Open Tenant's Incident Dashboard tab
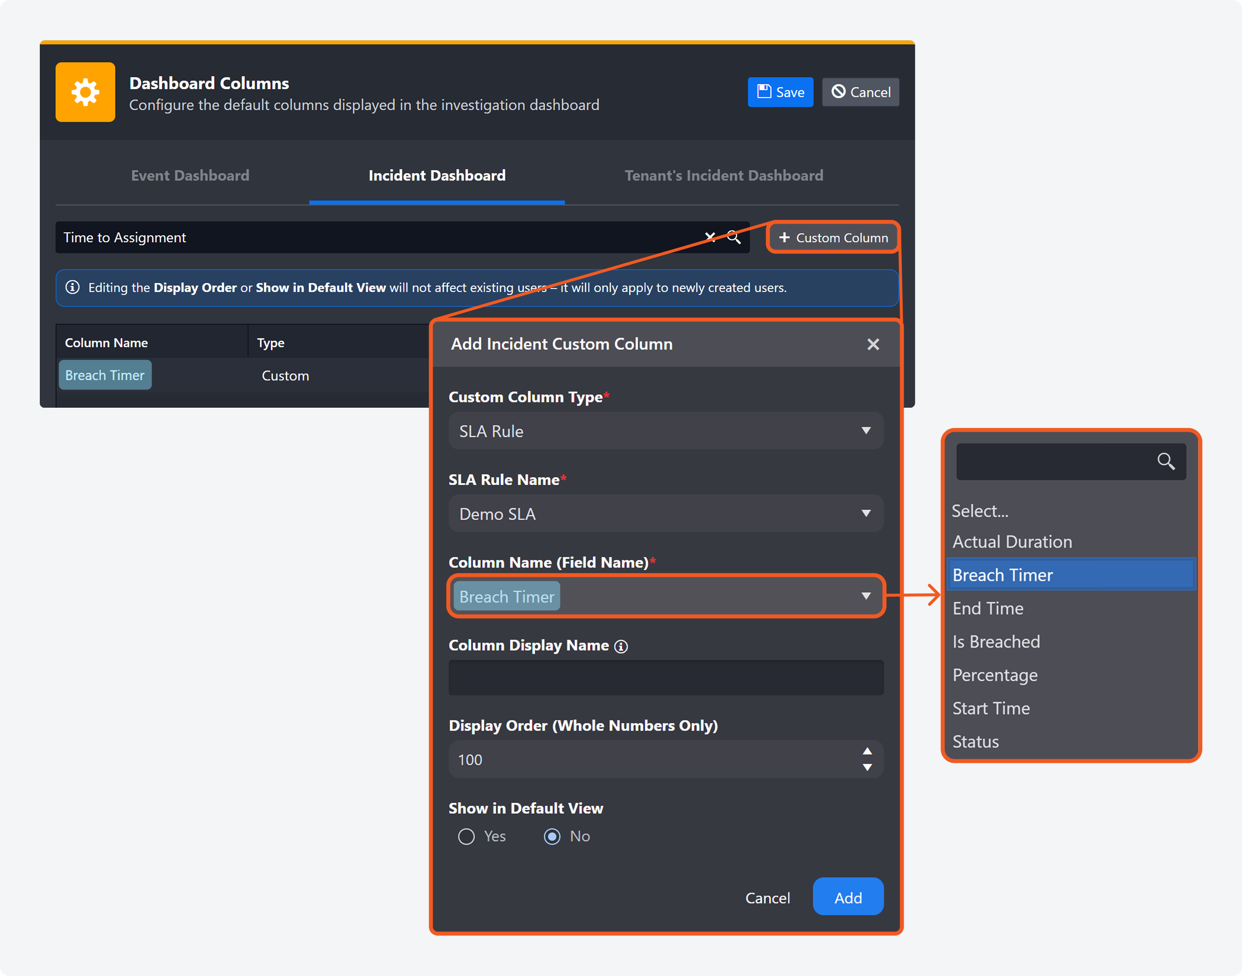 [724, 176]
